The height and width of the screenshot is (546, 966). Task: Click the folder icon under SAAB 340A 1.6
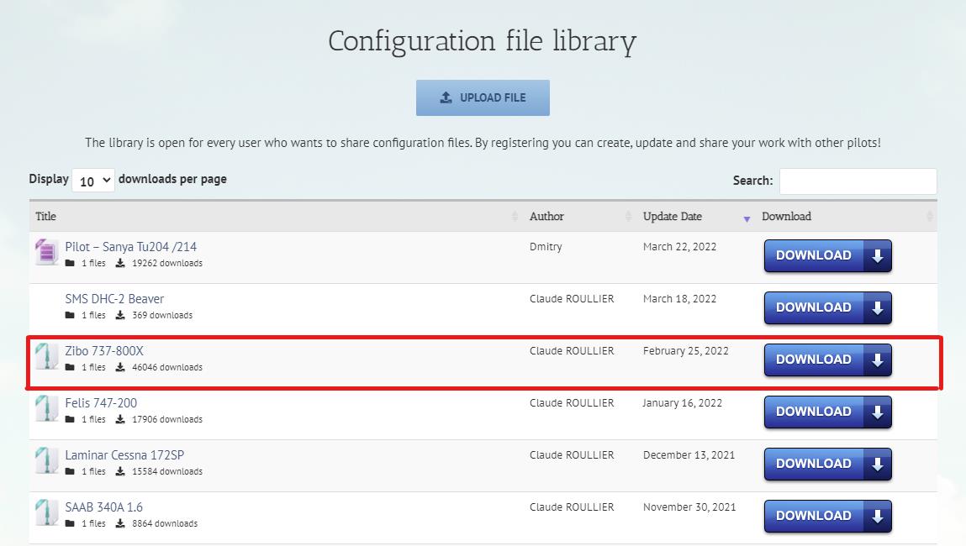[x=70, y=524]
